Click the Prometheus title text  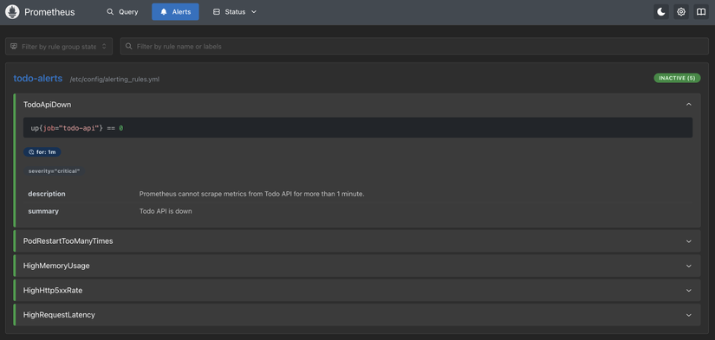pos(49,12)
